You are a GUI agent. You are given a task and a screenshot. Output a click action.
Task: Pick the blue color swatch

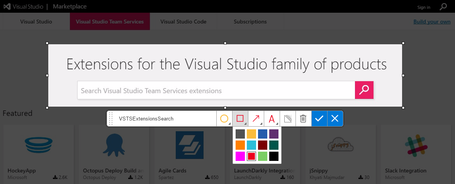coord(263,134)
